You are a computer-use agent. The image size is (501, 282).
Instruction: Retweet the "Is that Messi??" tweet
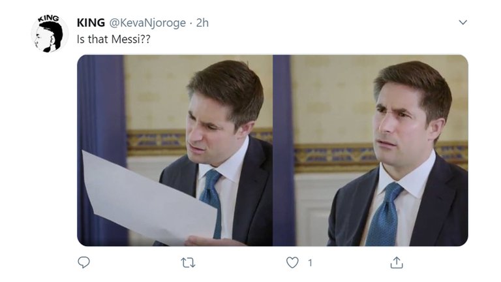pyautogui.click(x=188, y=262)
